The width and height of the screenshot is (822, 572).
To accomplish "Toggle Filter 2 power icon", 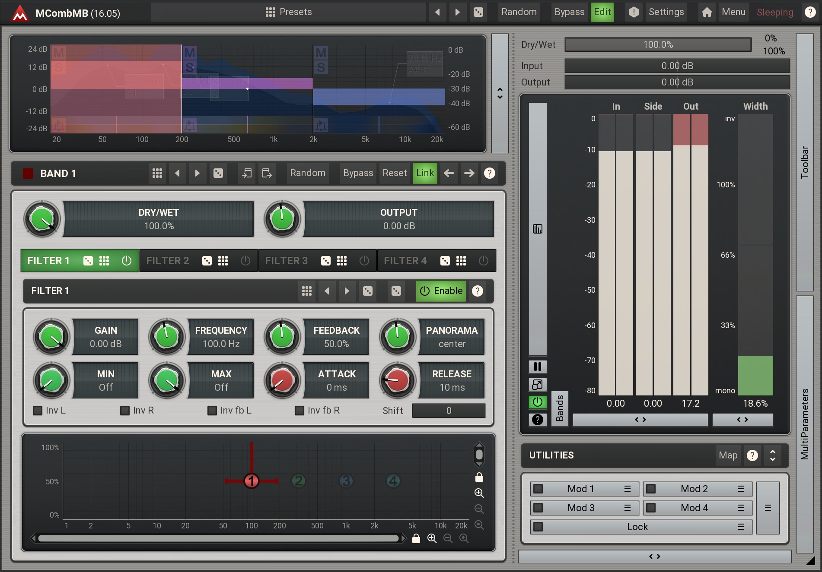I will [x=245, y=261].
